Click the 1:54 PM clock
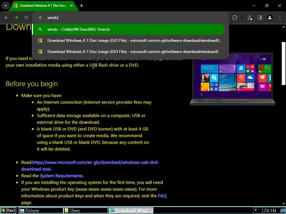The width and height of the screenshot is (286, 214). click(269, 211)
